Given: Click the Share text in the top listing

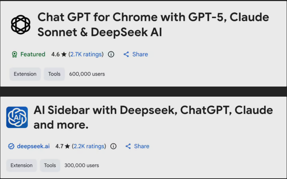Looking at the screenshot, I should (140, 54).
